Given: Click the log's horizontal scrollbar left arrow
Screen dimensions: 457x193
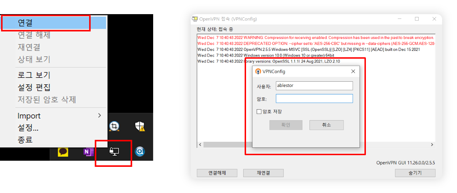Looking at the screenshot, I should pos(200,145).
